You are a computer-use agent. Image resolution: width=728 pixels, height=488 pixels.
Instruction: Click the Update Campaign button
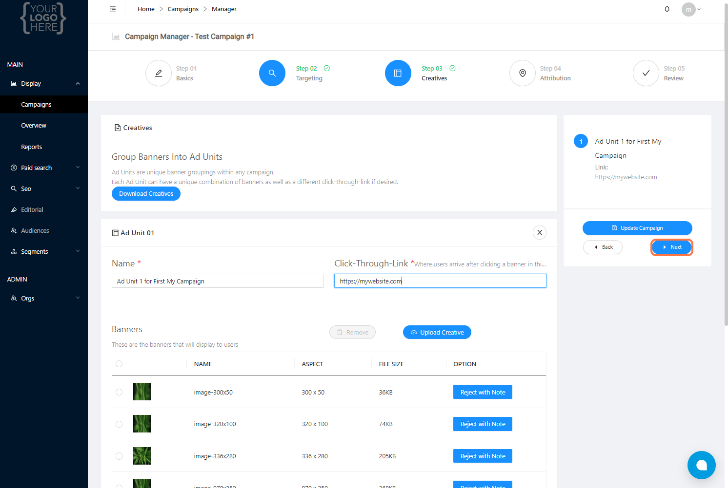point(637,228)
